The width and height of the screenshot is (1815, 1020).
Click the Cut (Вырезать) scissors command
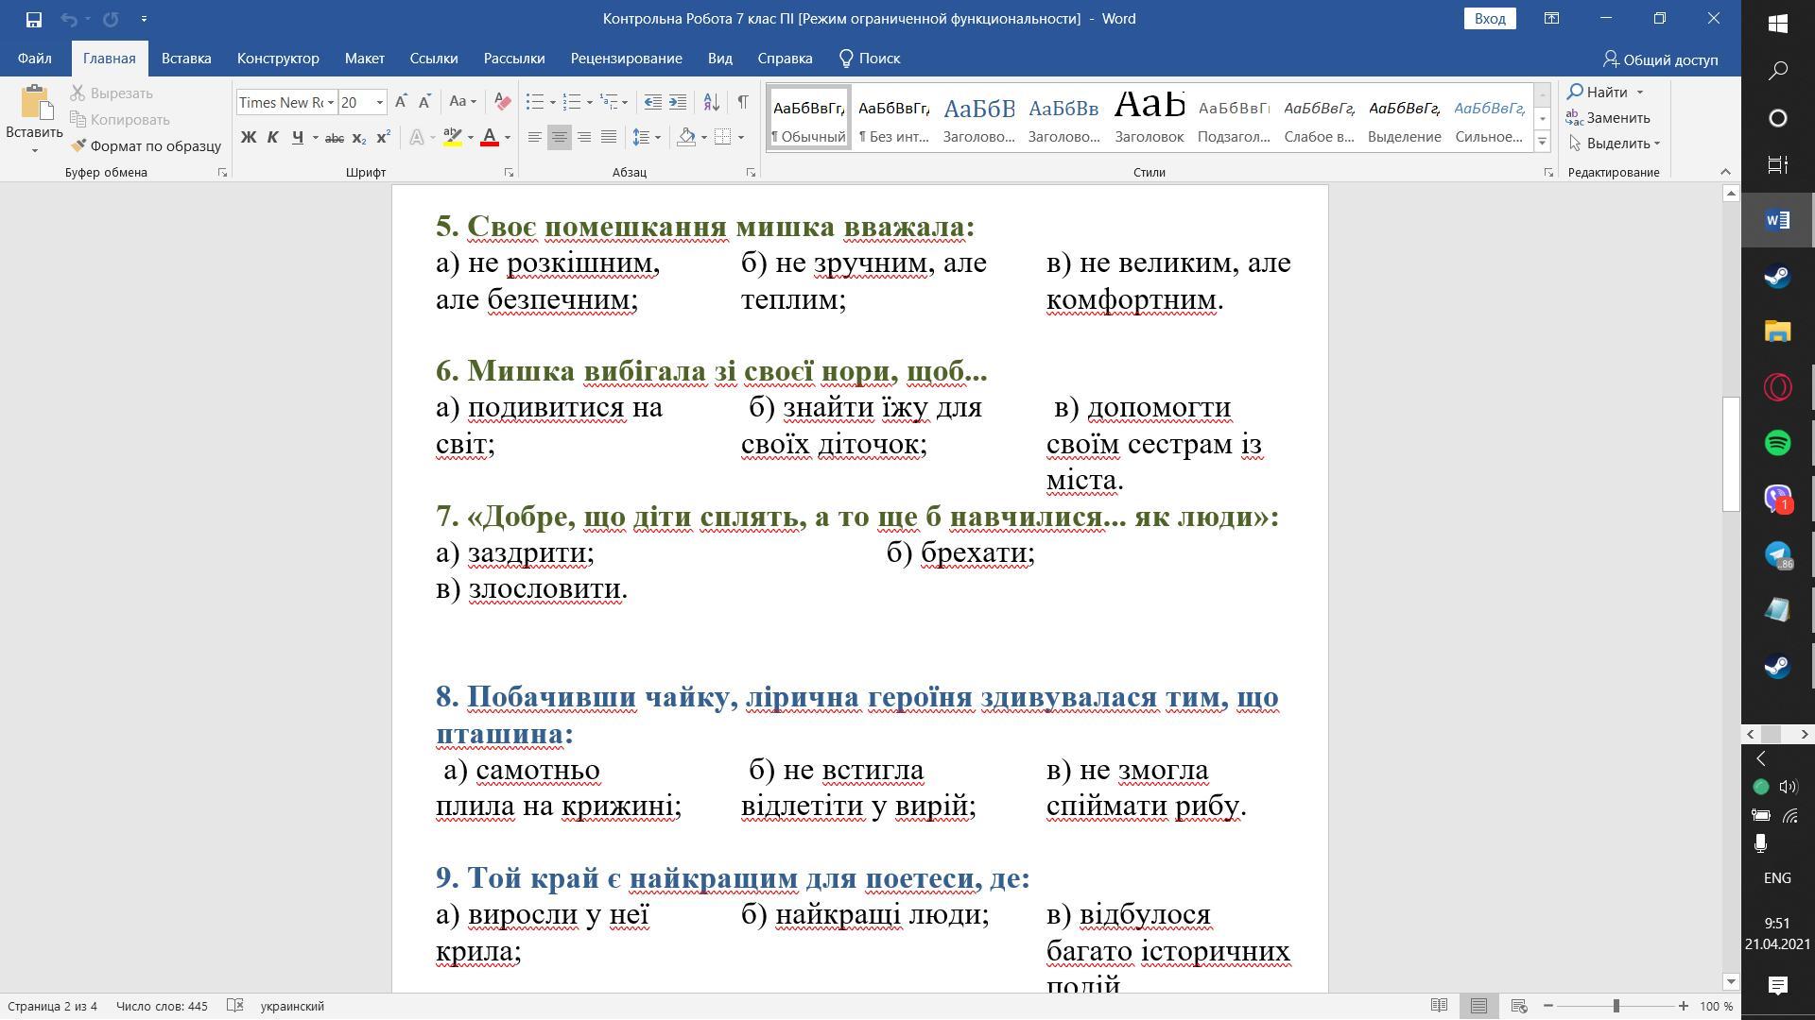point(112,93)
